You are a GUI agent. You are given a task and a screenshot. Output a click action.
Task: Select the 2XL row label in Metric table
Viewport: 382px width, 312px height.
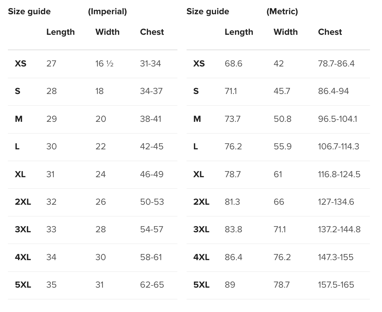click(x=201, y=202)
